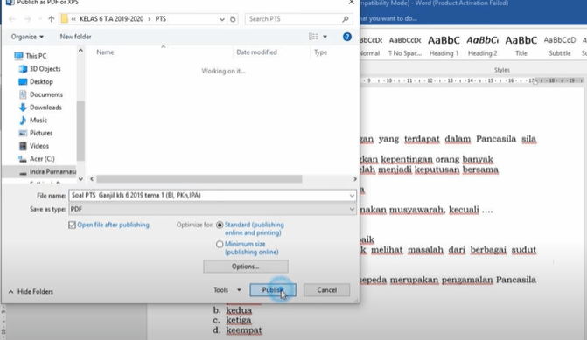Apply Subtitle style in Word

click(x=560, y=46)
